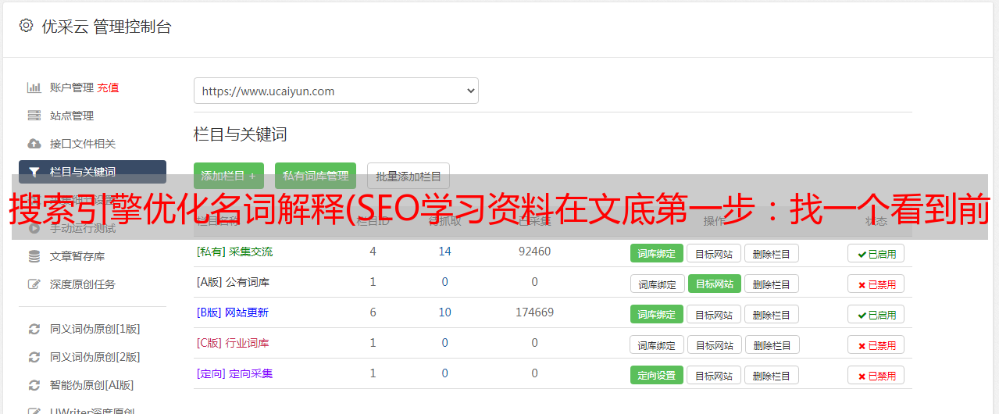Click the refresh icon for 同义词伪原创[1版]

tap(34, 329)
